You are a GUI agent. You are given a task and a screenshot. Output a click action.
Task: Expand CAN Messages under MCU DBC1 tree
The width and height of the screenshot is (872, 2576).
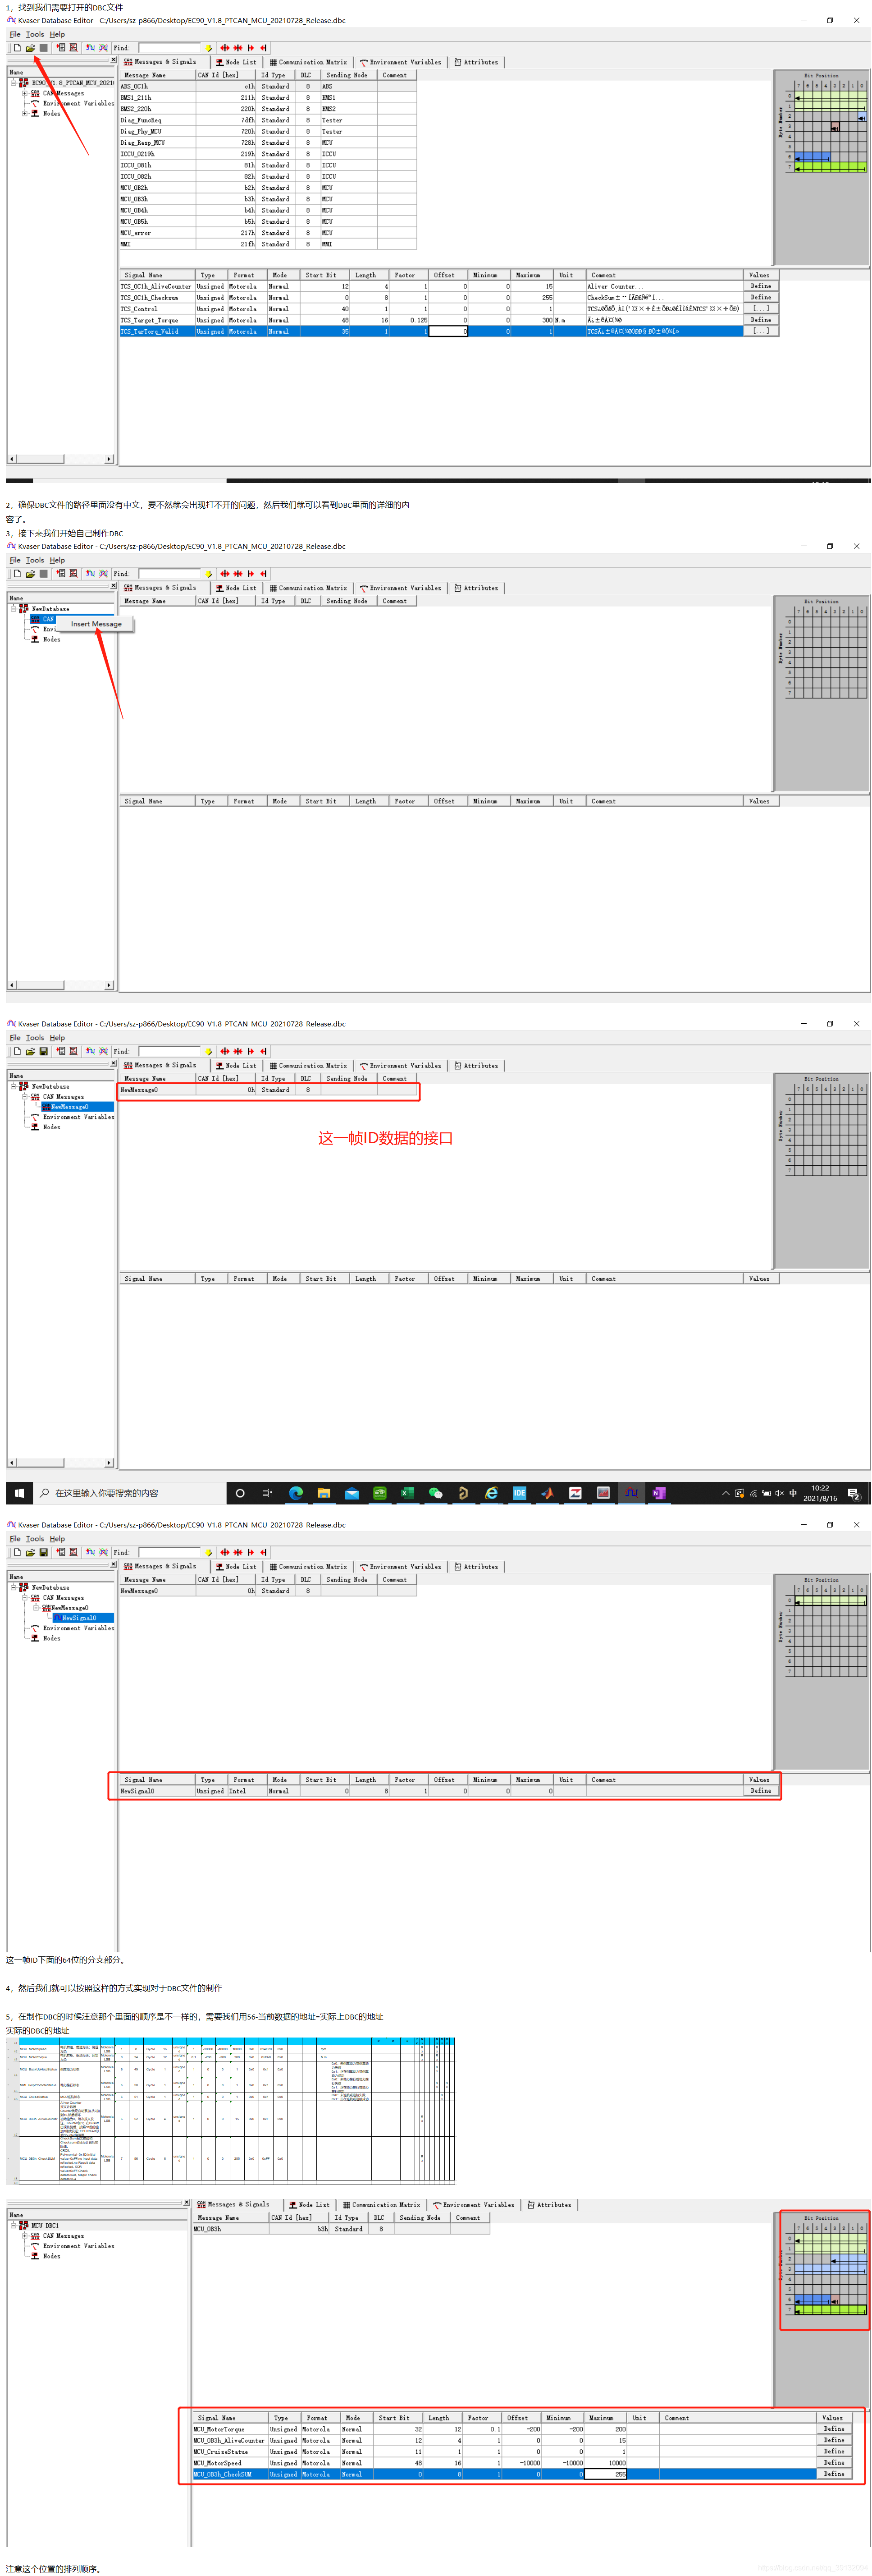tap(24, 2236)
